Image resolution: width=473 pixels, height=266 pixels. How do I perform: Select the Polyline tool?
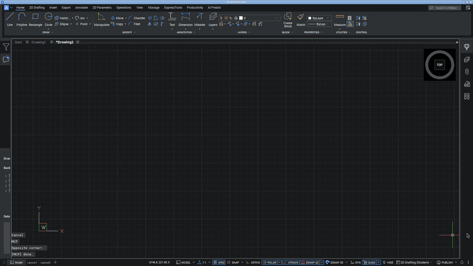(x=21, y=19)
